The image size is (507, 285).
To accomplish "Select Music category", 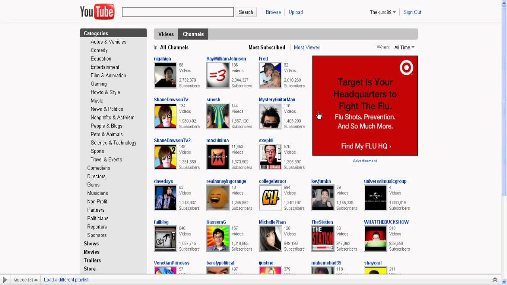I will 97,101.
